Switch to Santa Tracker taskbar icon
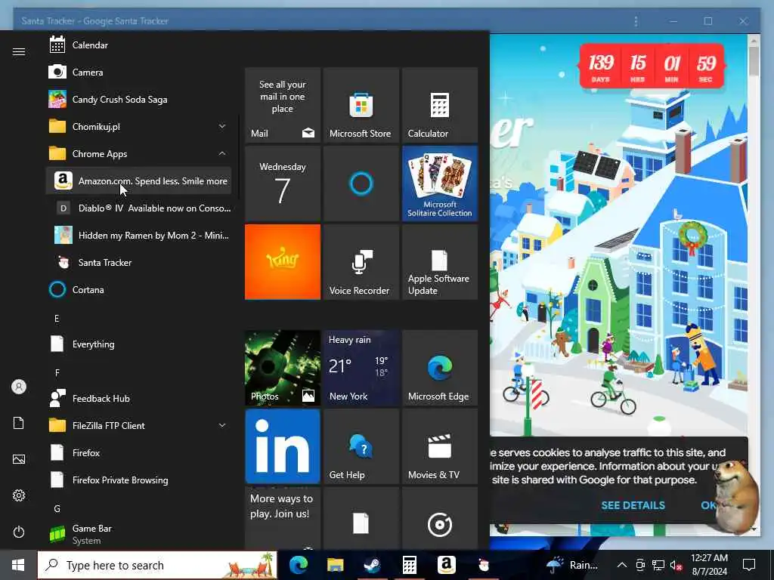The height and width of the screenshot is (580, 774). 483,565
